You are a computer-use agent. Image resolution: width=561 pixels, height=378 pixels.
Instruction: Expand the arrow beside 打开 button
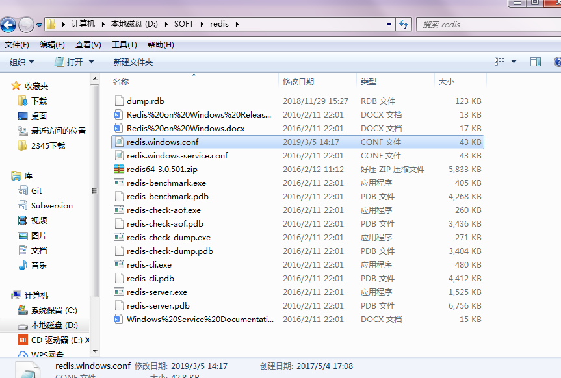(91, 62)
